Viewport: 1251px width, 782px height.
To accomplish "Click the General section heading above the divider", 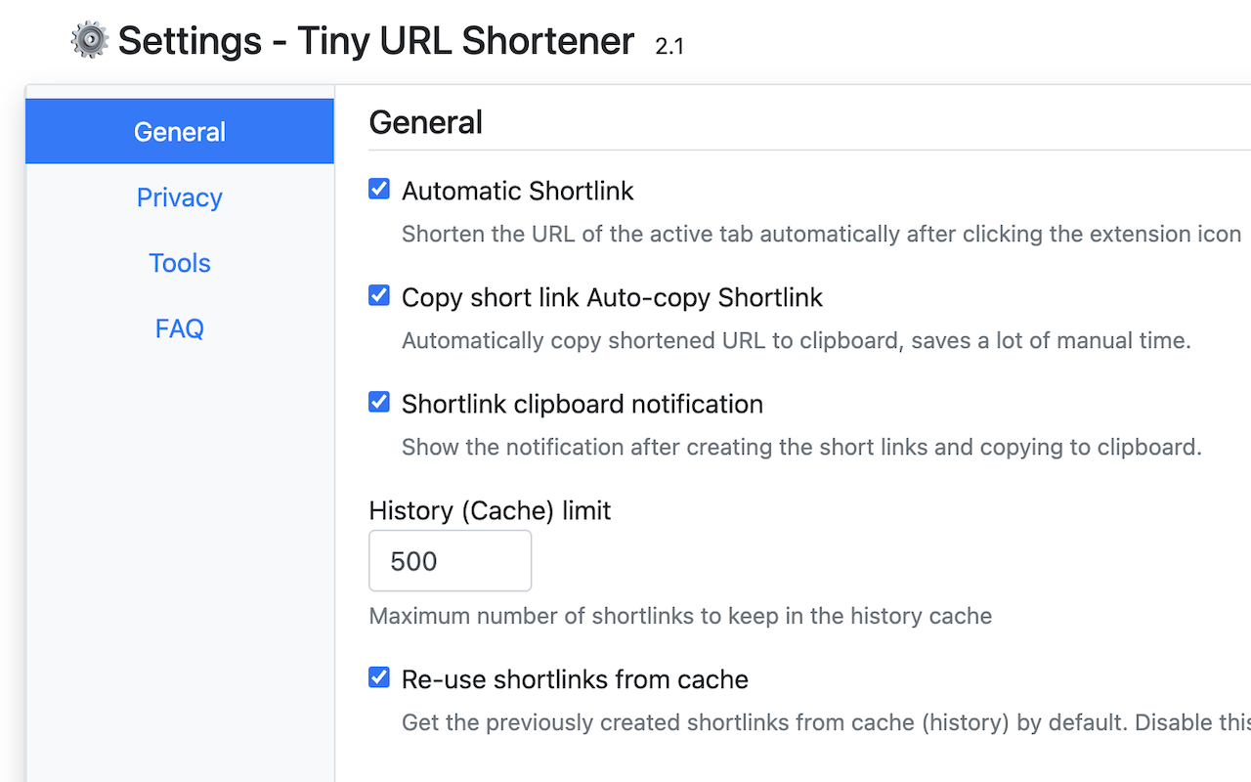I will coord(425,121).
